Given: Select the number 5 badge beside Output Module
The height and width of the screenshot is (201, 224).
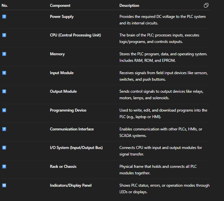Looking at the screenshot, I should coord(4,91).
